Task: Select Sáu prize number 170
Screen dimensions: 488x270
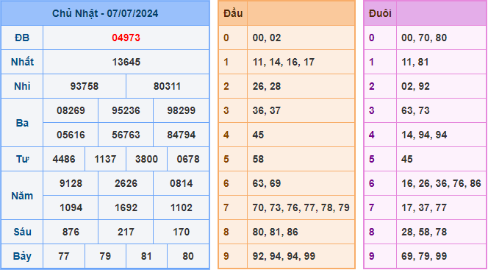Action: (182, 232)
